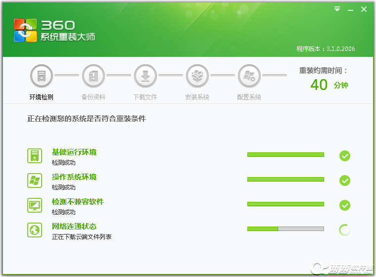Click the 网络连通状态 loading spinner
Screen dimensions: 376x277
pyautogui.click(x=345, y=230)
